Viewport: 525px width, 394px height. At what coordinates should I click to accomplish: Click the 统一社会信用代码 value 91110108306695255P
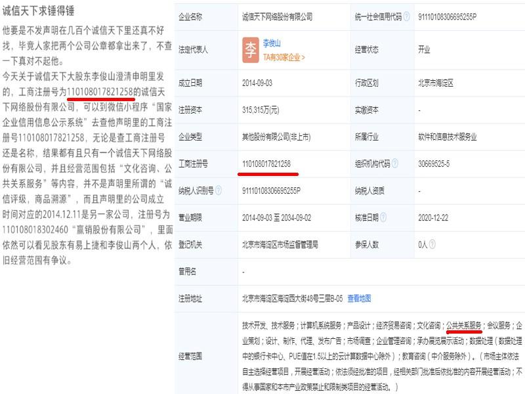[448, 16]
